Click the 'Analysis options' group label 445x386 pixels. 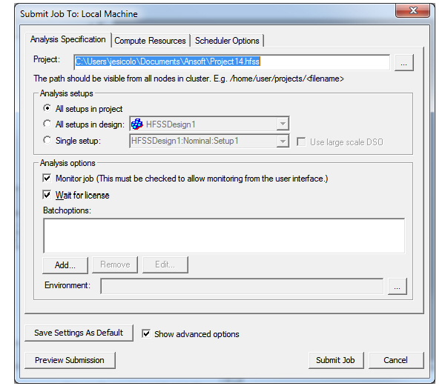[x=67, y=163]
